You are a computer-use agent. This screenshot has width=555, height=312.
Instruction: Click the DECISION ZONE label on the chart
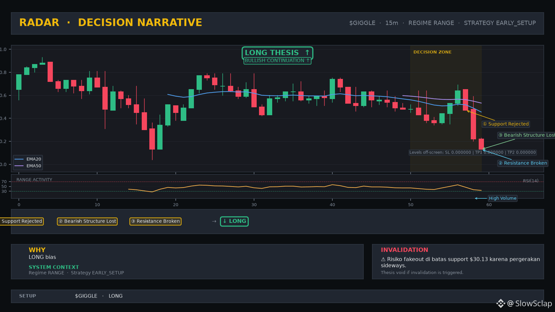pyautogui.click(x=432, y=52)
